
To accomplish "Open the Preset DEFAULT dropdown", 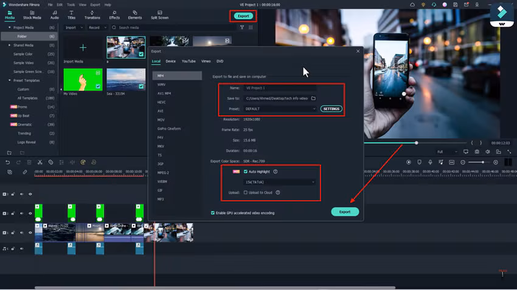I will [x=280, y=109].
